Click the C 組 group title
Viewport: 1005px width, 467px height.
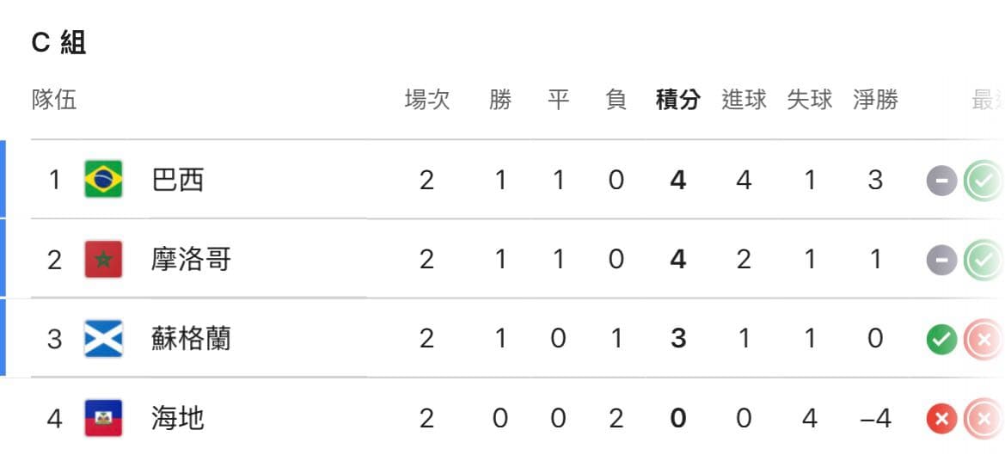point(59,44)
